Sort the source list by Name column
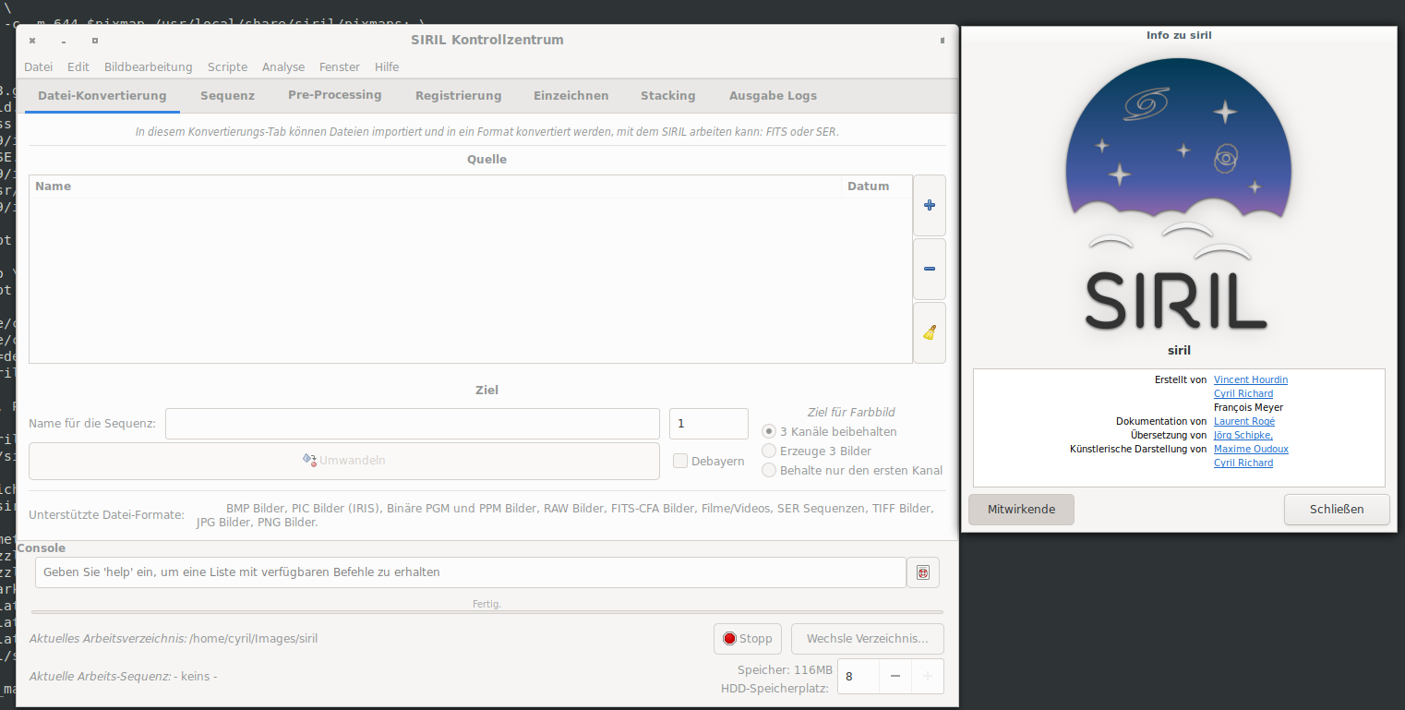 click(435, 186)
